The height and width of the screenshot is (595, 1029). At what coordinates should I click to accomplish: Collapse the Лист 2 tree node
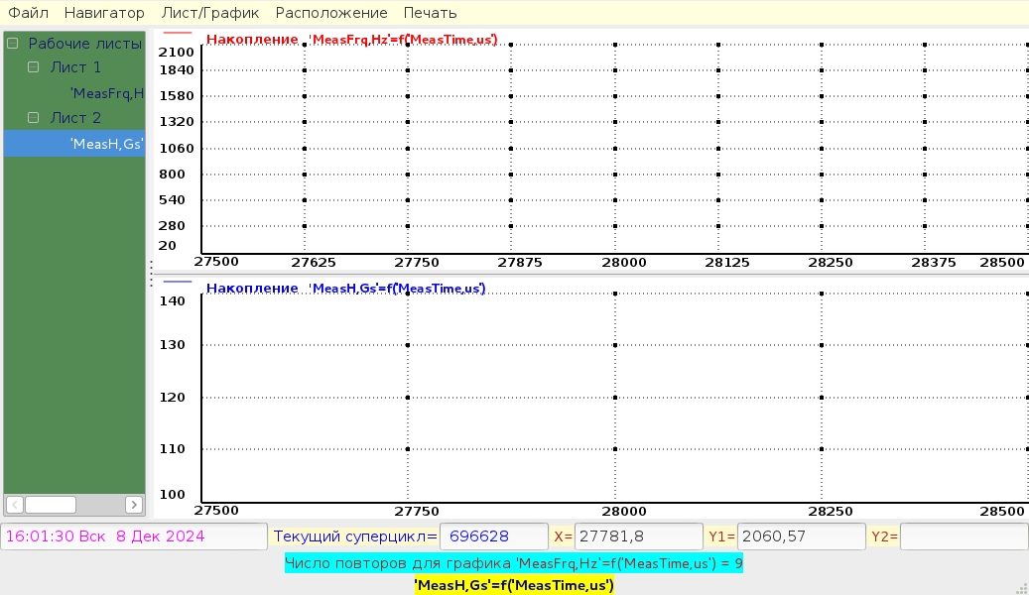click(33, 117)
